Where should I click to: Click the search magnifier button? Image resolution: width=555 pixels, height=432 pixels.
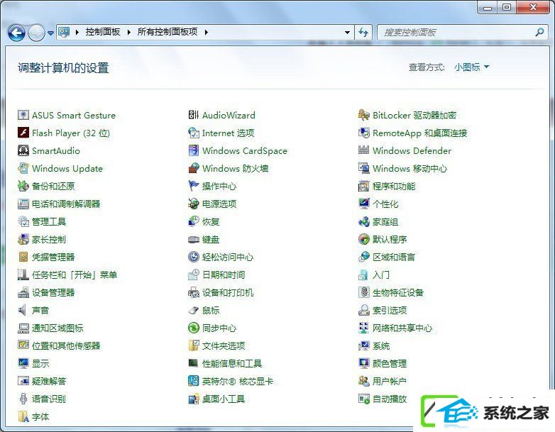pyautogui.click(x=539, y=32)
